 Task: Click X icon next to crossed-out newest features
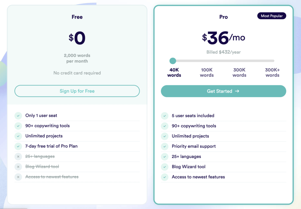(x=18, y=177)
